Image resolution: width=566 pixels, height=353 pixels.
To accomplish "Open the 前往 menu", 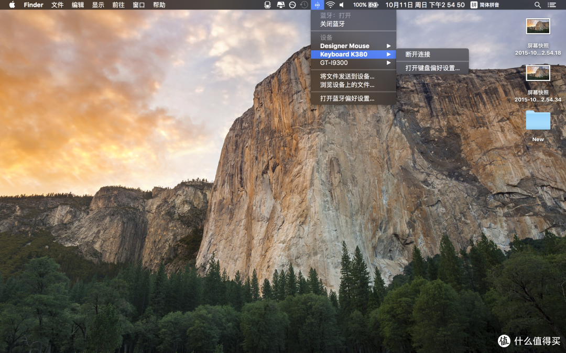I will pos(118,5).
